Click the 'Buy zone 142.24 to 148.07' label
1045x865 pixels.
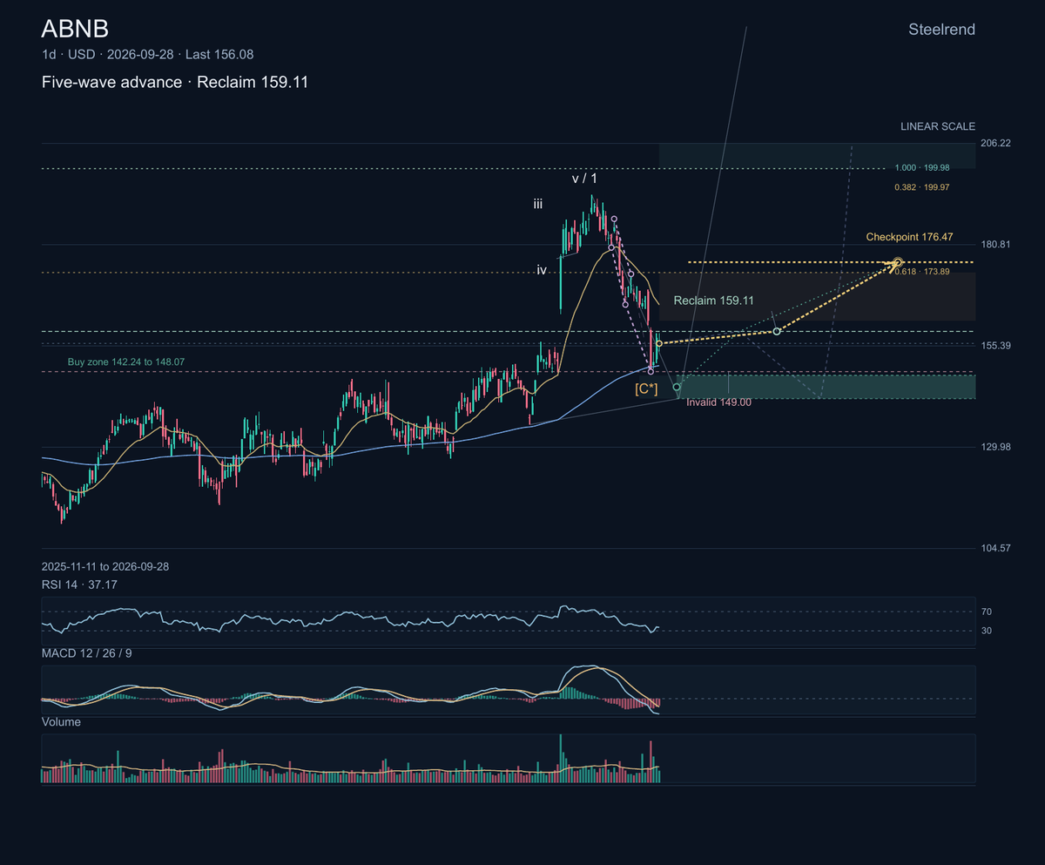pos(126,361)
